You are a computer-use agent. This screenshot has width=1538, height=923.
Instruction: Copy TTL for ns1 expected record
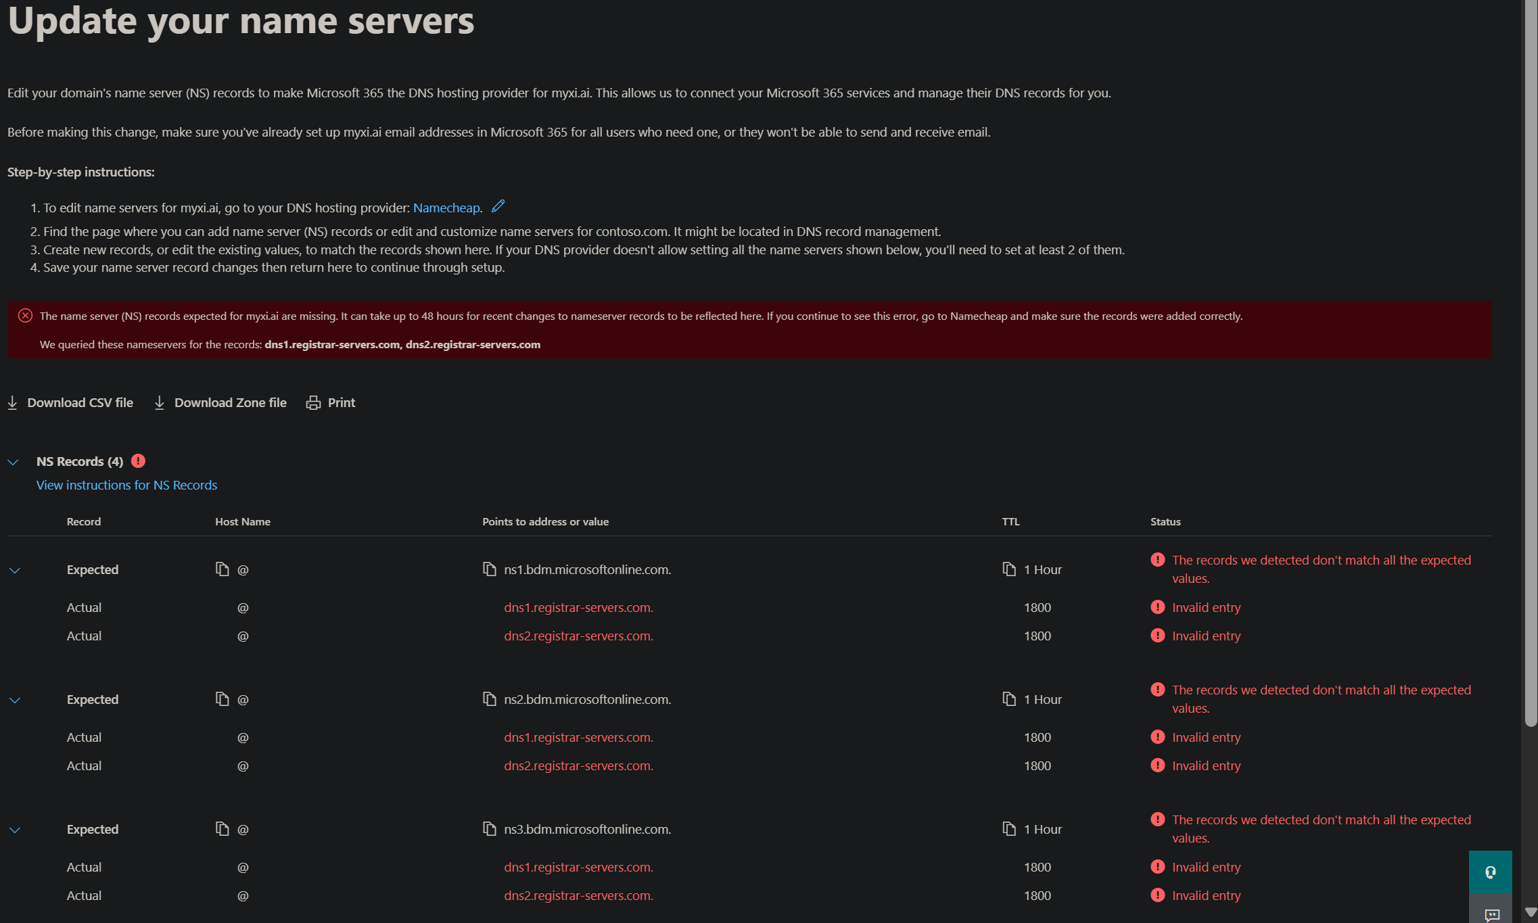(x=1009, y=569)
